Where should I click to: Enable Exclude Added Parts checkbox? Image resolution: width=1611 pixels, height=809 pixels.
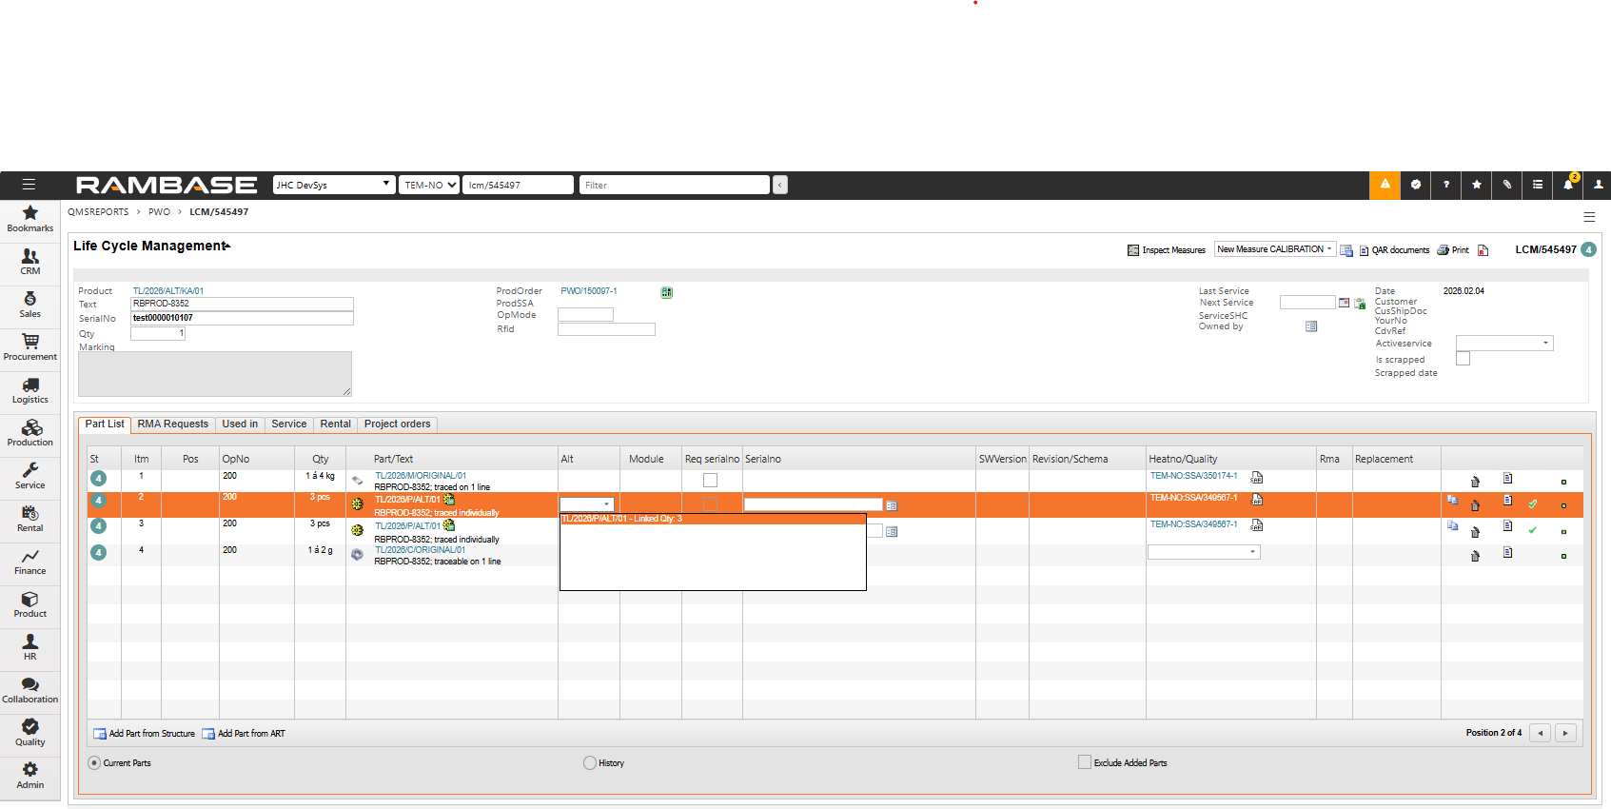click(x=1084, y=762)
